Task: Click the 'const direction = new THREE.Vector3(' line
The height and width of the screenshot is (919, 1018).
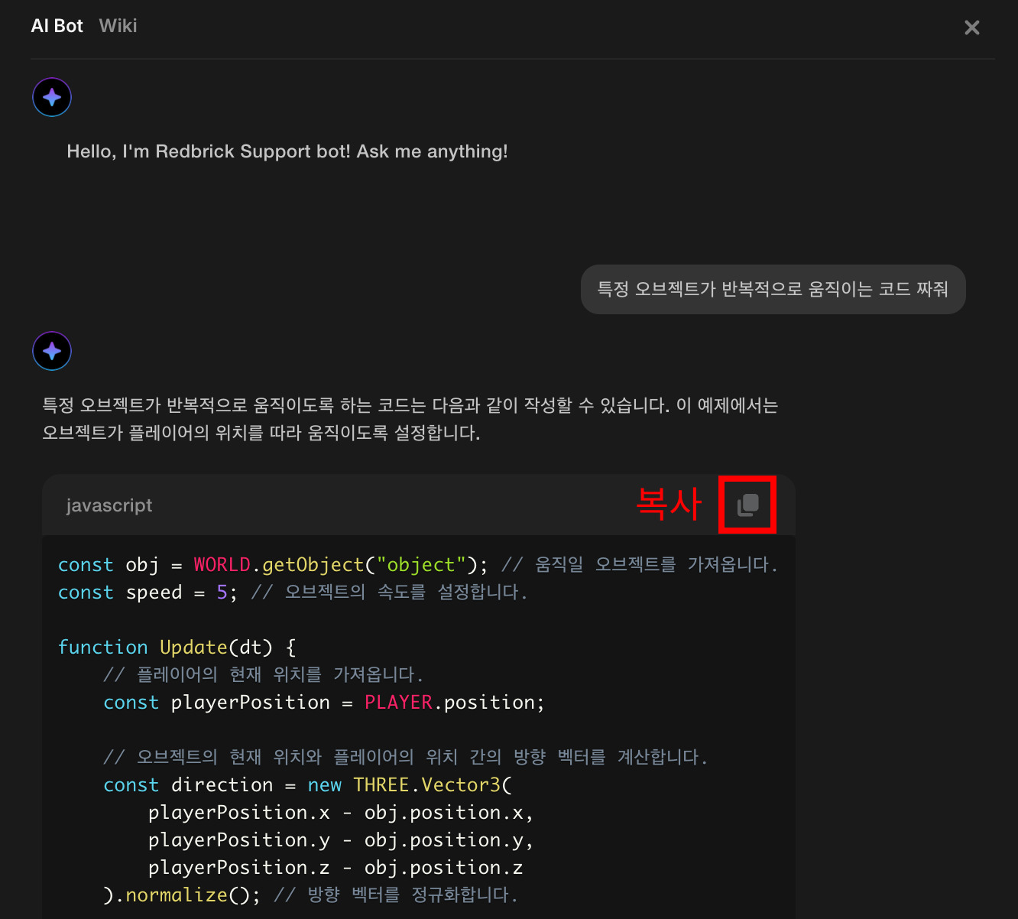Action: (308, 785)
